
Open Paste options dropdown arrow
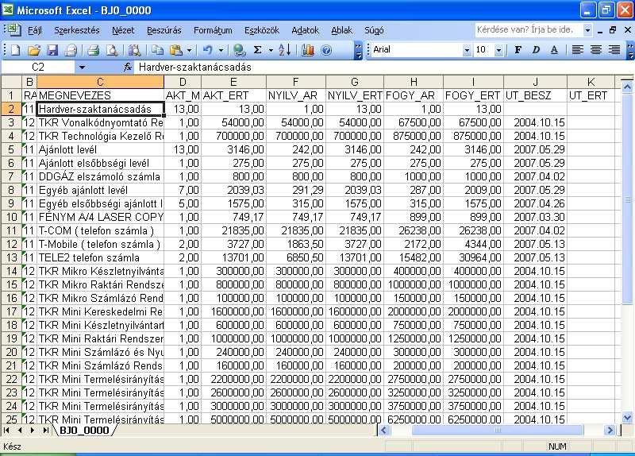189,51
